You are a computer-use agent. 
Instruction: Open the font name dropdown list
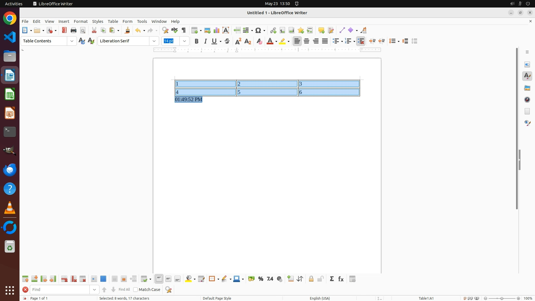[x=154, y=41]
